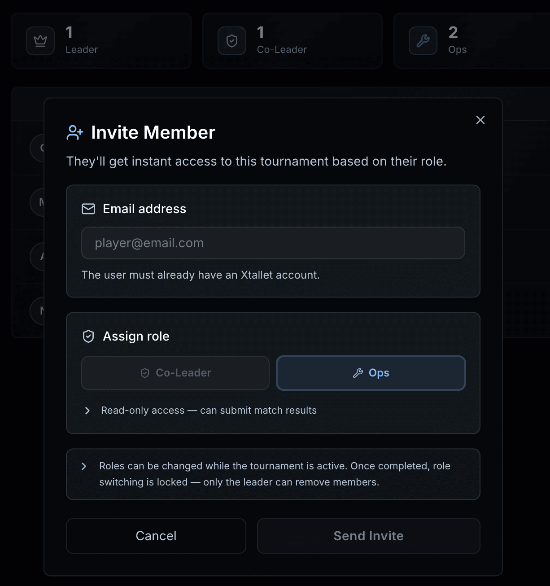The height and width of the screenshot is (586, 550).
Task: Click the envelope Email address icon
Action: pyautogui.click(x=88, y=209)
